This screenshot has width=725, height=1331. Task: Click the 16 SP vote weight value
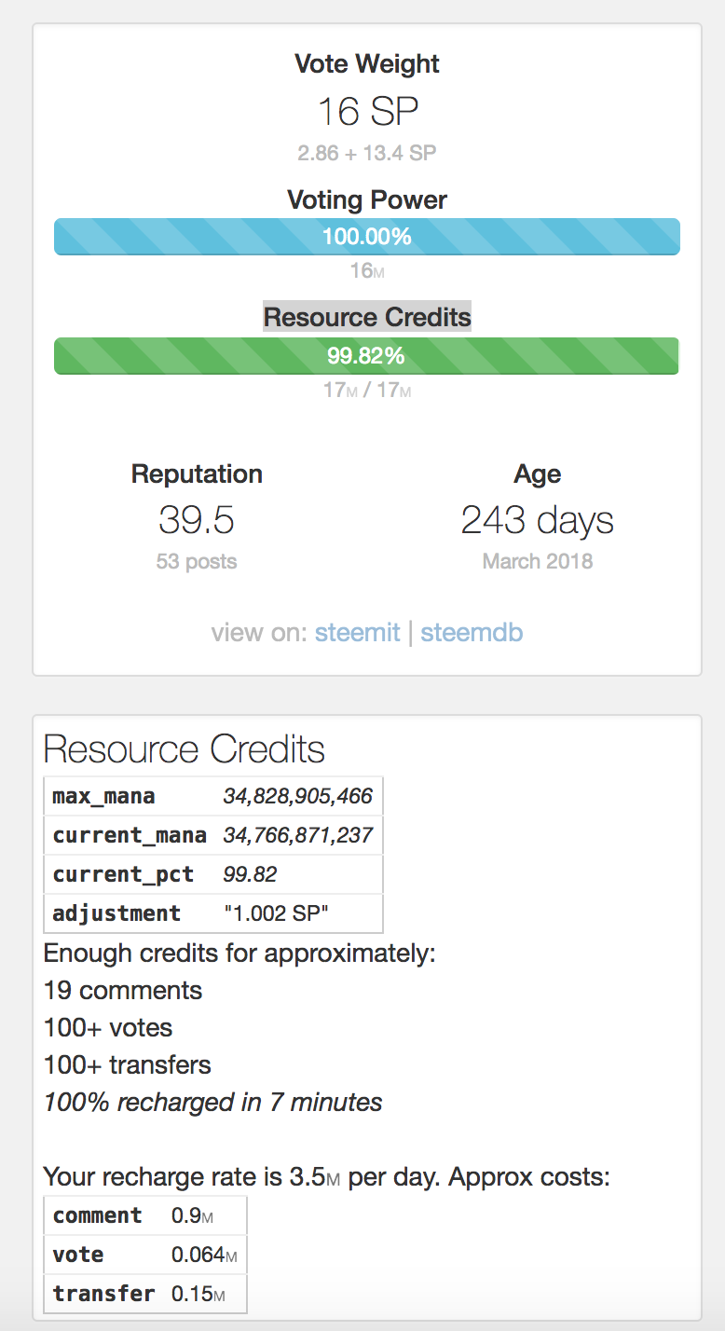click(367, 112)
